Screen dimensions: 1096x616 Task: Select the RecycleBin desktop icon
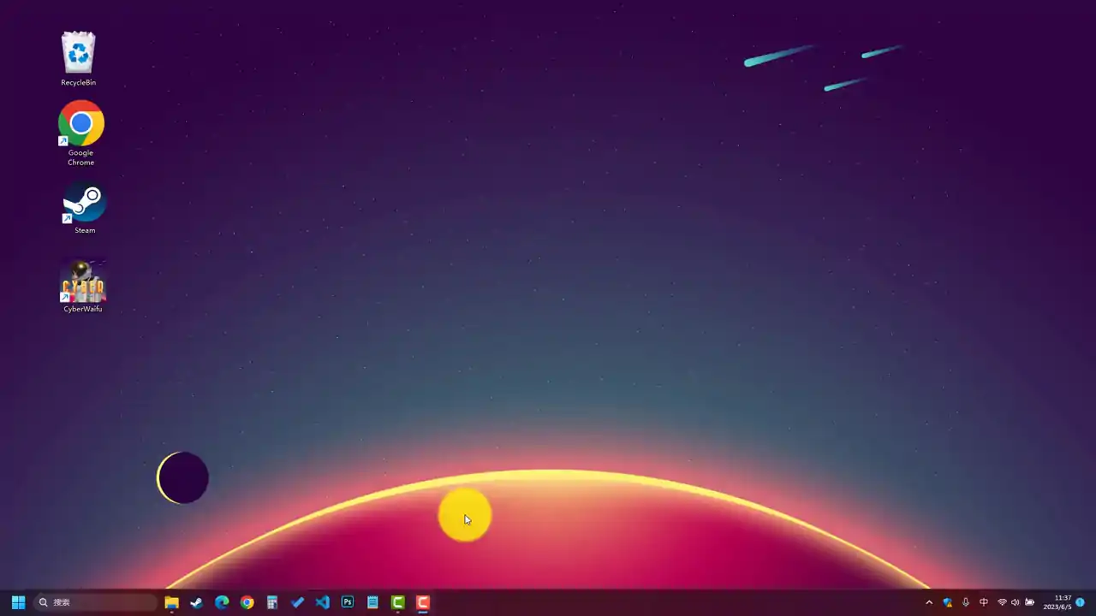(x=79, y=58)
